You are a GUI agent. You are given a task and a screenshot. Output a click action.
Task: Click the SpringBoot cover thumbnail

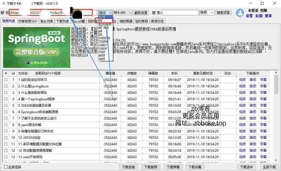coord(37,47)
